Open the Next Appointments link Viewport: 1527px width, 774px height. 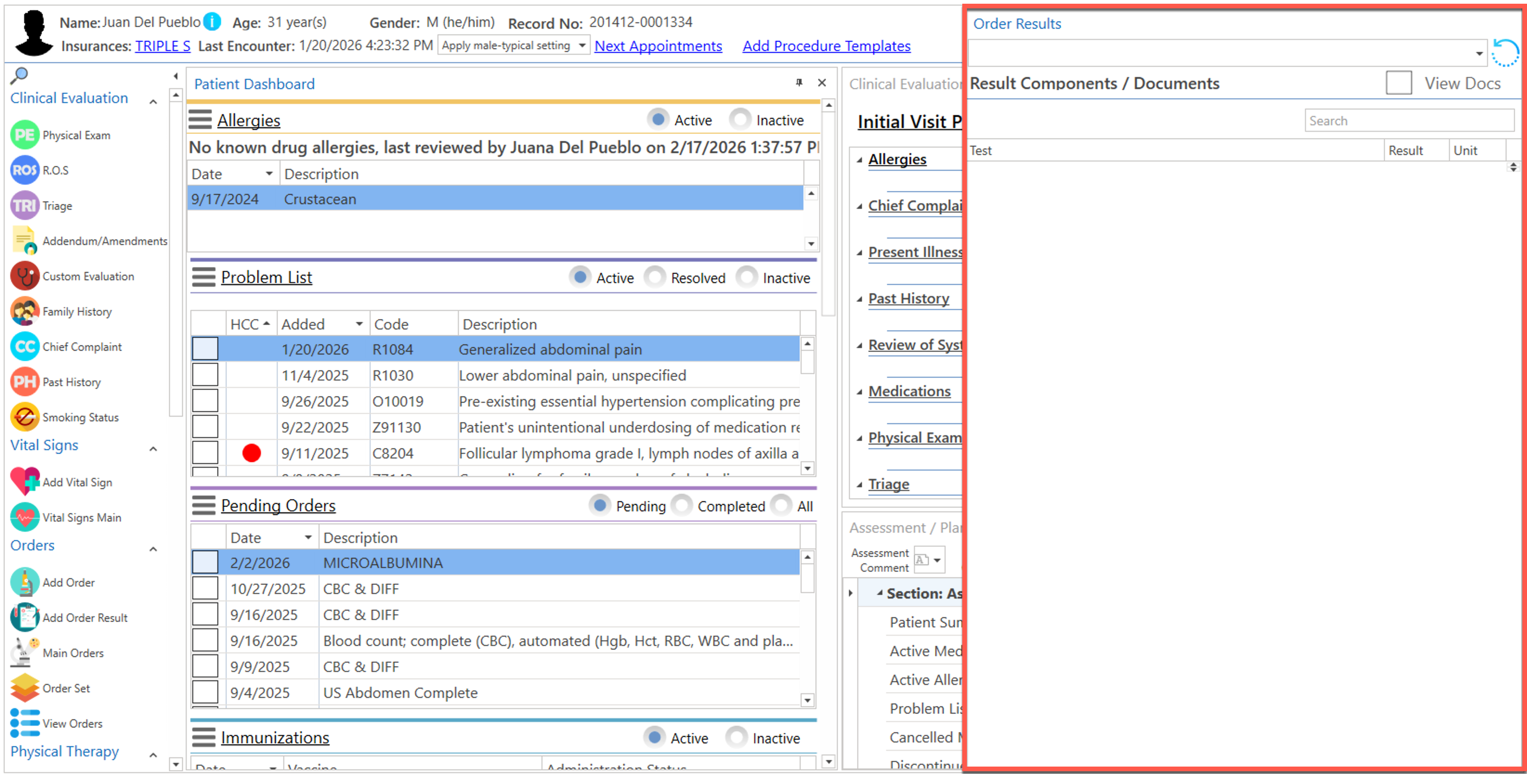[x=658, y=46]
